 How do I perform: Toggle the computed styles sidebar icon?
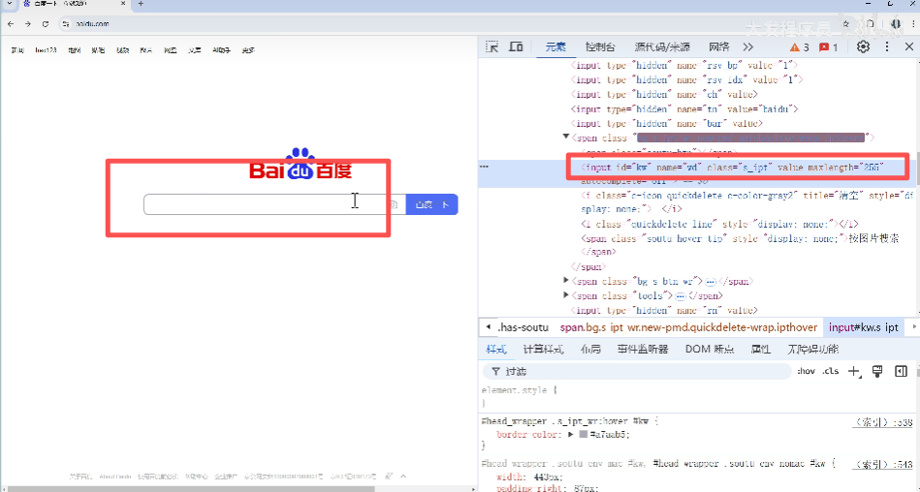(902, 371)
